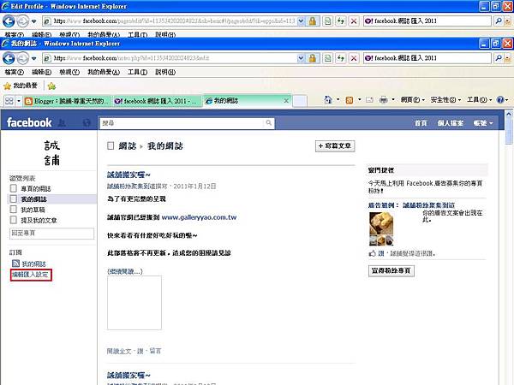This screenshot has width=514, height=385.
Task: Click the ad example food thumbnail
Action: click(x=381, y=228)
